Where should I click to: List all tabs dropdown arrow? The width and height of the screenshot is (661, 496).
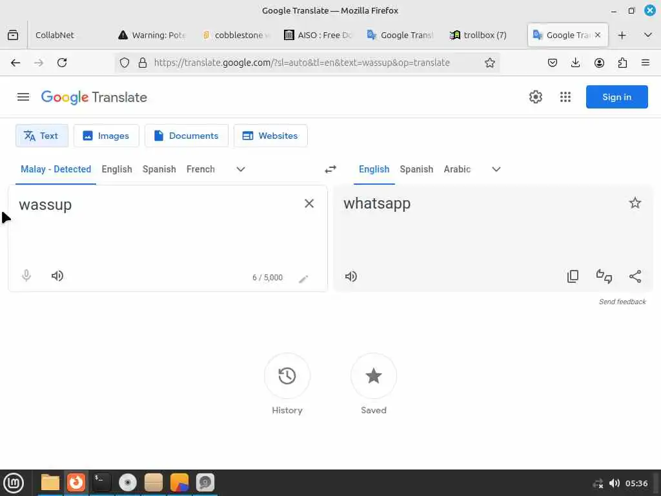pyautogui.click(x=648, y=35)
